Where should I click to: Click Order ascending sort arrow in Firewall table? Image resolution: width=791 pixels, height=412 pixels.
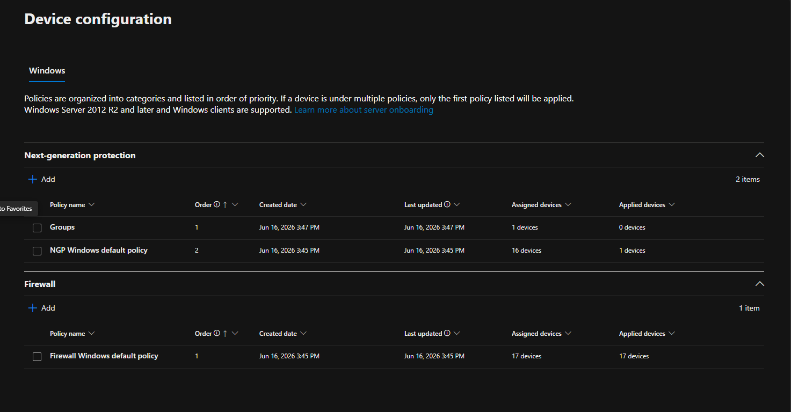(225, 333)
